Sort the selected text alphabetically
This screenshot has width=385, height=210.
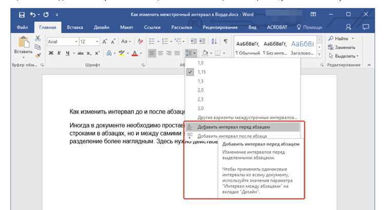pos(214,41)
